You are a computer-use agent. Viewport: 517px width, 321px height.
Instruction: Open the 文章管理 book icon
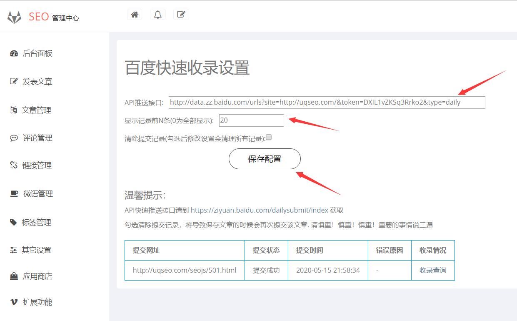(x=13, y=109)
